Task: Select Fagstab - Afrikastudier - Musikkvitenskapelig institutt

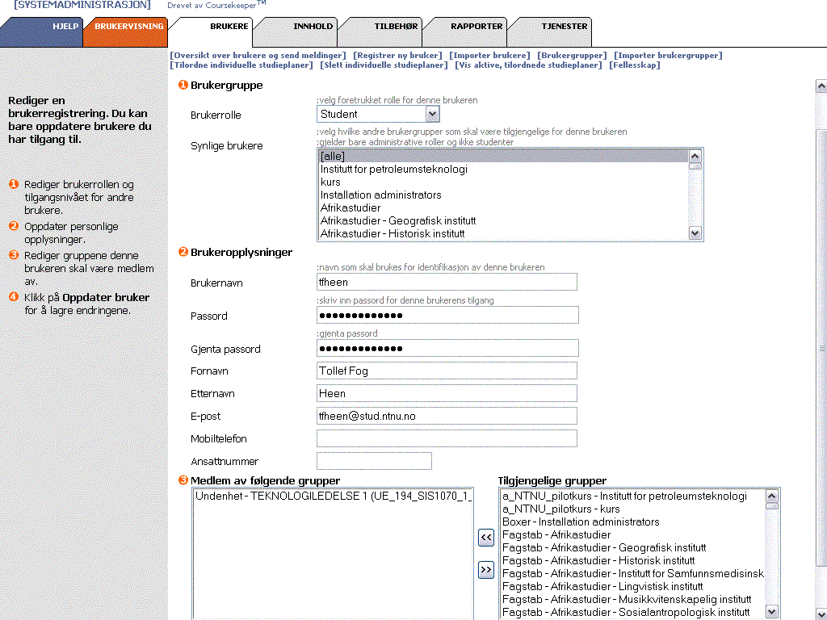Action: coord(632,600)
